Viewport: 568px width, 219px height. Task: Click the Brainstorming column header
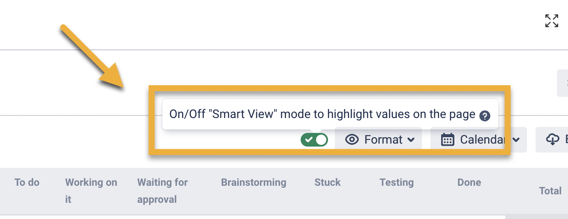[x=254, y=182]
